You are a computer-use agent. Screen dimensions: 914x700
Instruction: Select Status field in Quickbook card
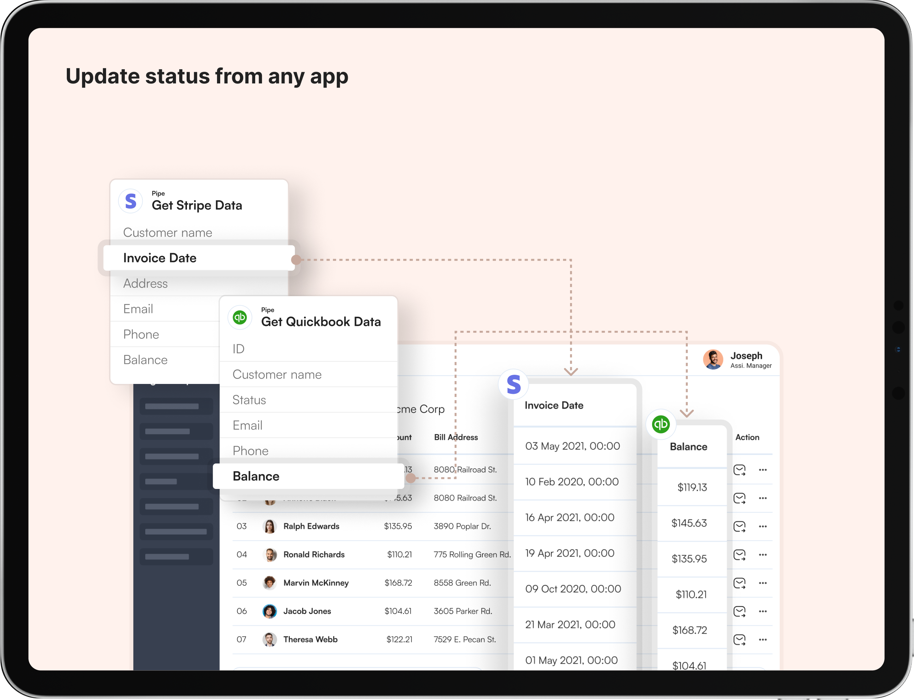click(309, 400)
